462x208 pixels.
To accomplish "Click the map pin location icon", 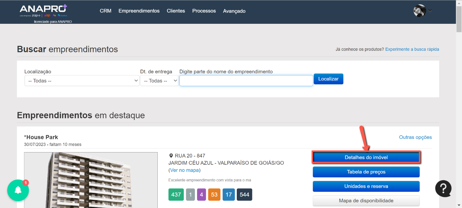I will [x=171, y=156].
